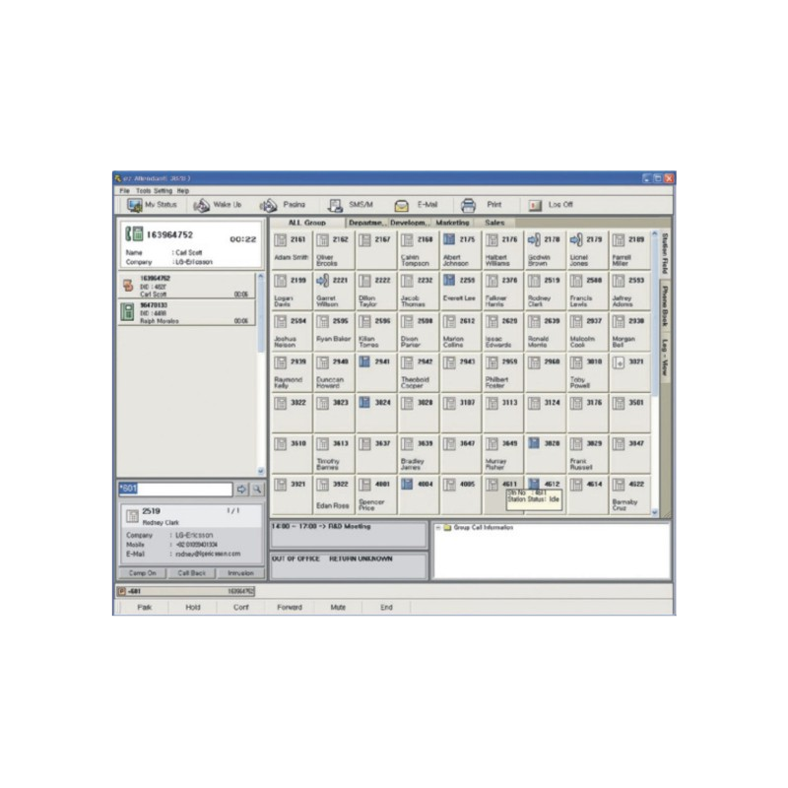Select forwarded station 2178 Godwin Brown
The width and height of the screenshot is (788, 788).
(x=545, y=250)
